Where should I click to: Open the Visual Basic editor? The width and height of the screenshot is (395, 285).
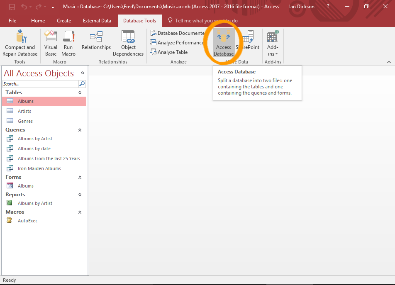51,43
